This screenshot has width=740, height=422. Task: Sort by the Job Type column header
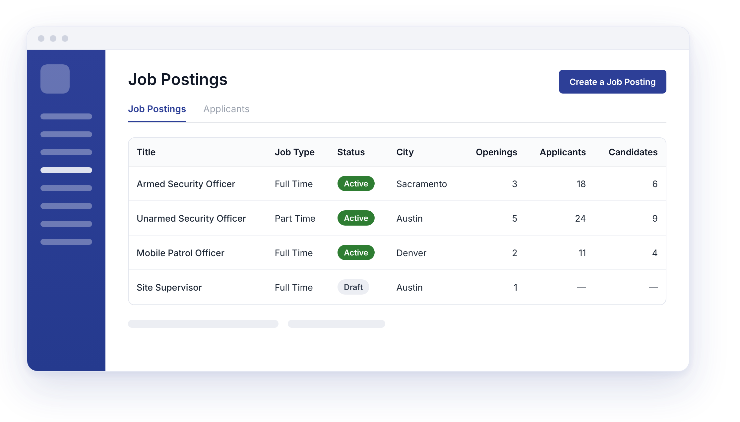295,152
